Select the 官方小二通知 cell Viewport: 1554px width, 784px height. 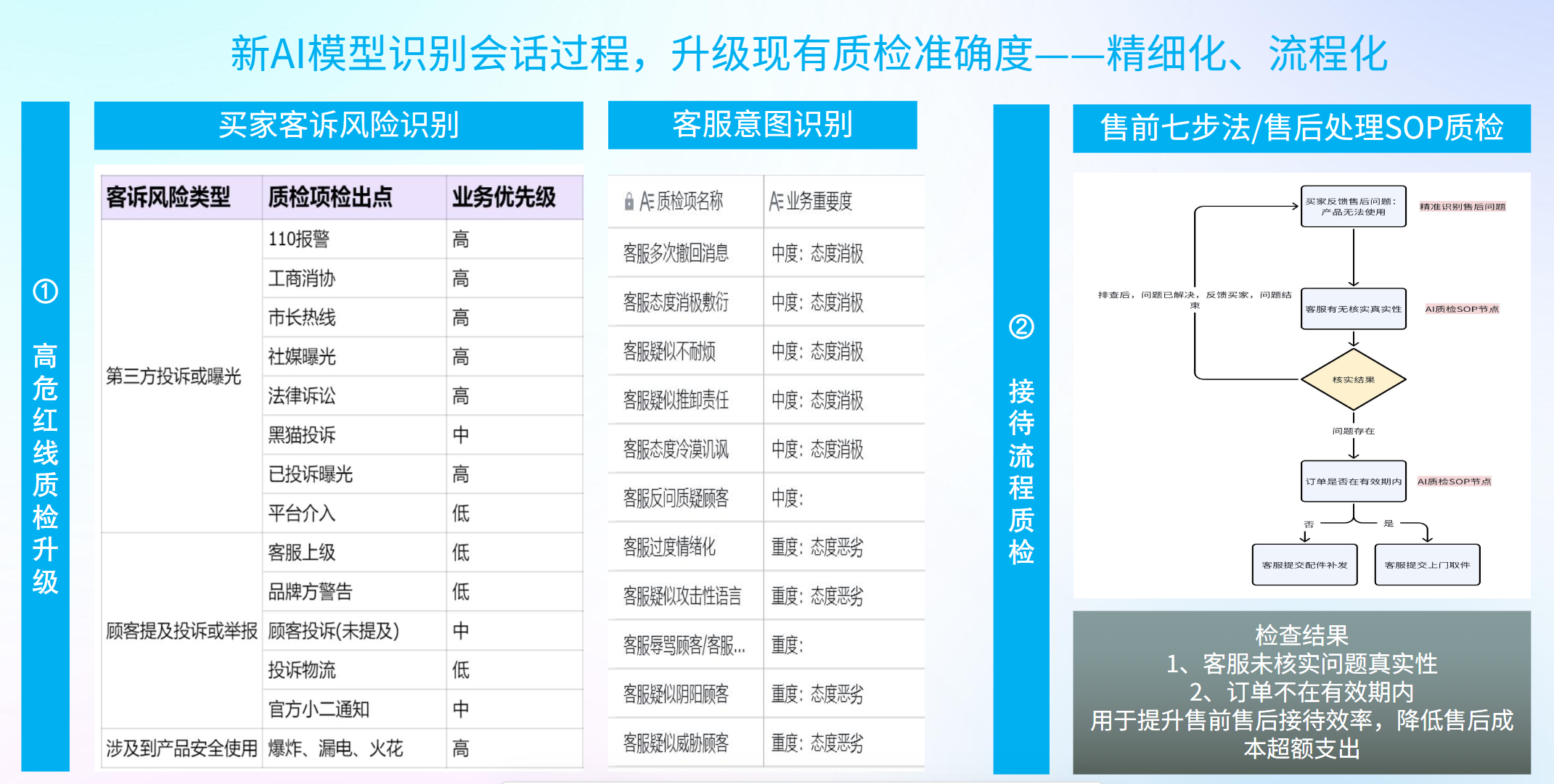coord(354,709)
